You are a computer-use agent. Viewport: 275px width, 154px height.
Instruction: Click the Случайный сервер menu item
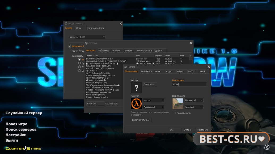point(24,113)
